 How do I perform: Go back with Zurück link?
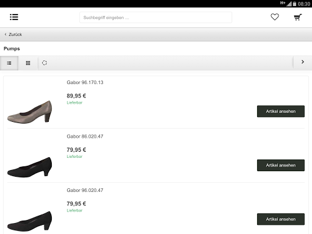click(x=13, y=35)
